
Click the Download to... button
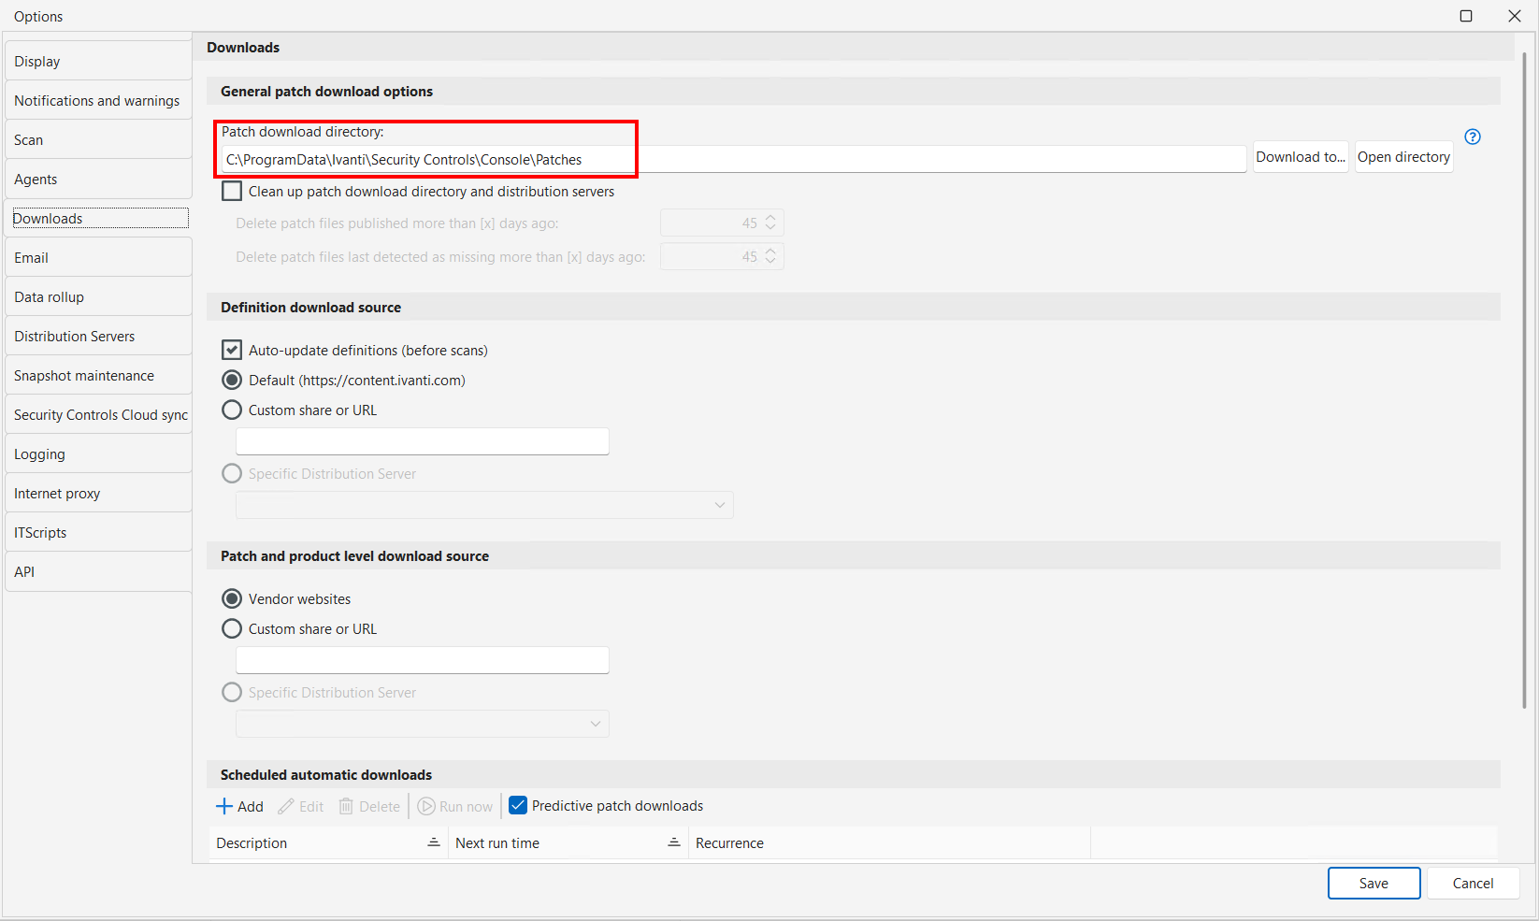[x=1300, y=156]
